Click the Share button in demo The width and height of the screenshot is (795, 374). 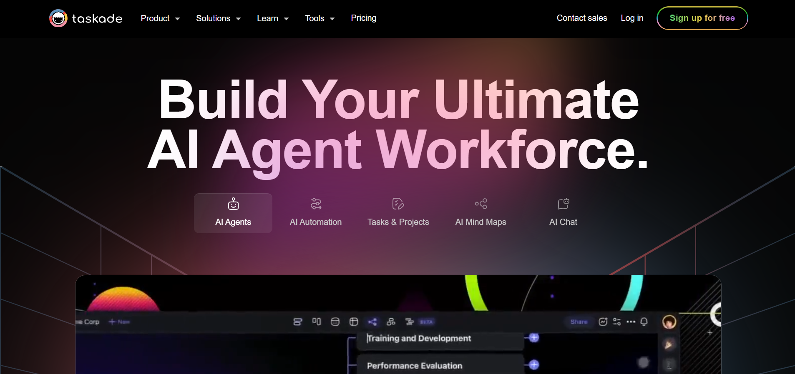[x=579, y=322]
